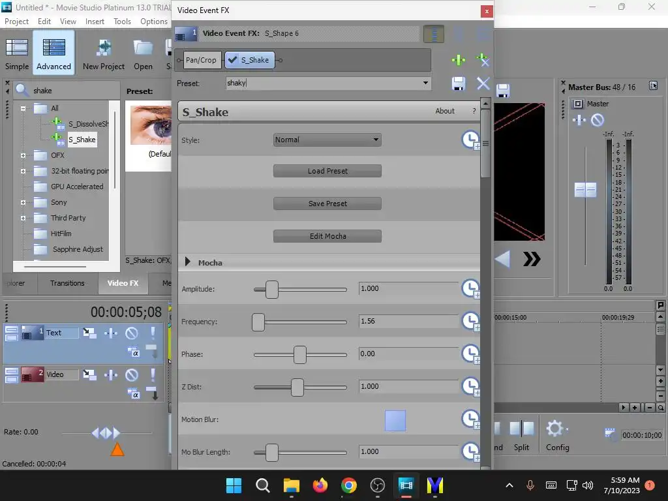
Task: Switch to the Transitions tab
Action: 67,283
